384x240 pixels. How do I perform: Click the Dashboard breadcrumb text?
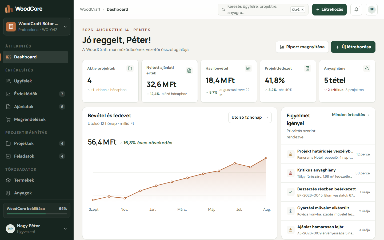[x=117, y=9]
